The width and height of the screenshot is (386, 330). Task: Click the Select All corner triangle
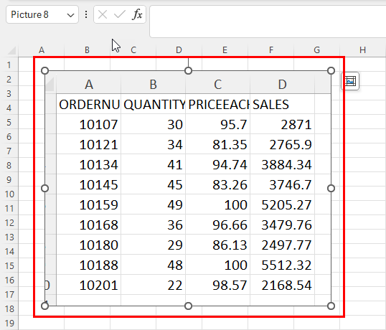[x=11, y=50]
